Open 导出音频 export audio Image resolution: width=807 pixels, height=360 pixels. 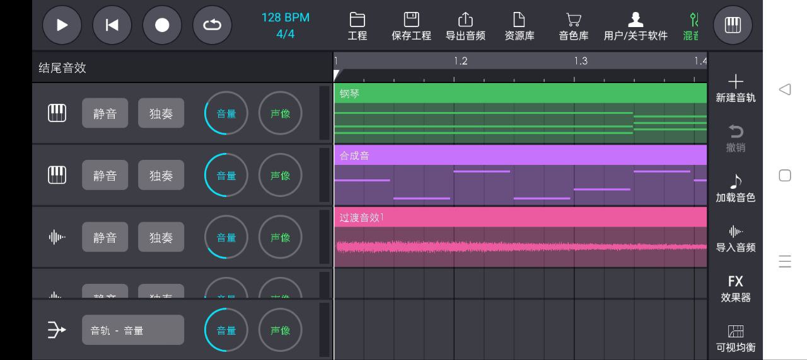pyautogui.click(x=465, y=26)
